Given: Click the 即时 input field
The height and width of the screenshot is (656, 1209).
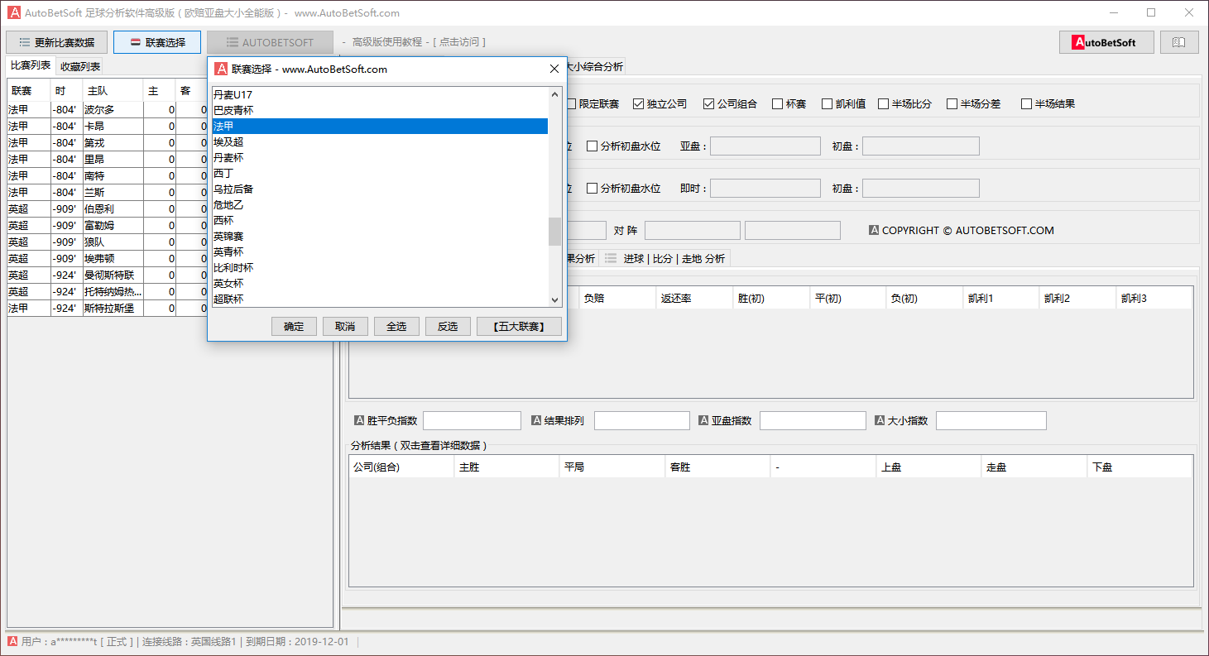Looking at the screenshot, I should (765, 189).
